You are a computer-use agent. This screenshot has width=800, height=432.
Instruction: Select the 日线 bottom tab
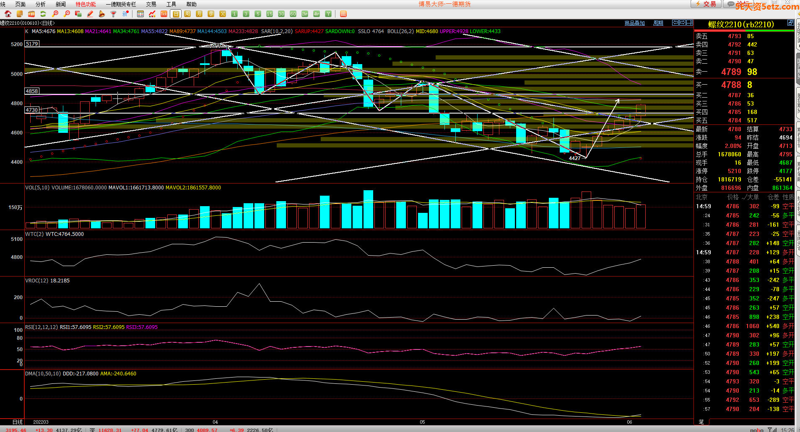coord(17,422)
